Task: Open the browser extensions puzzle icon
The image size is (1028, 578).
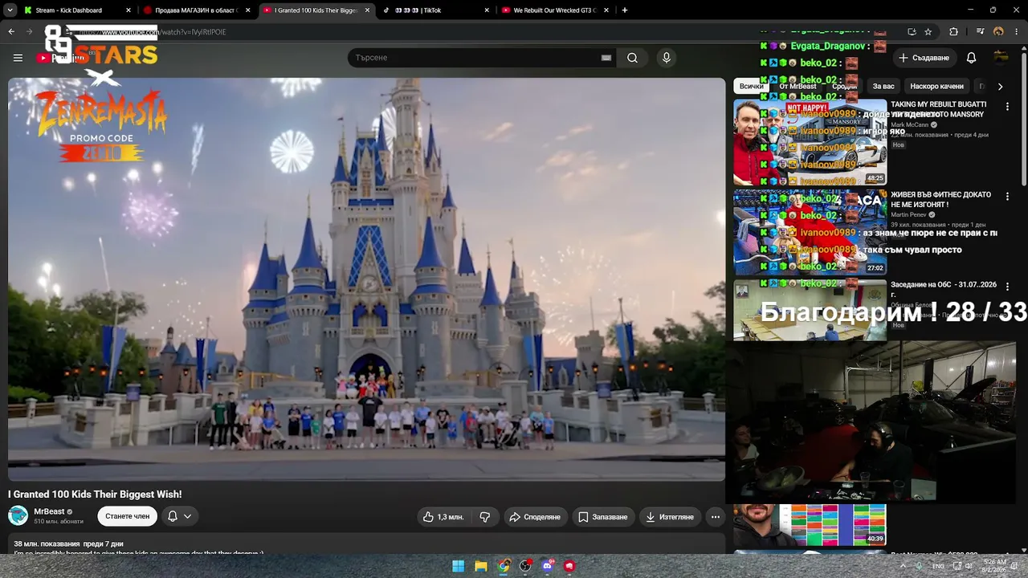Action: [953, 32]
